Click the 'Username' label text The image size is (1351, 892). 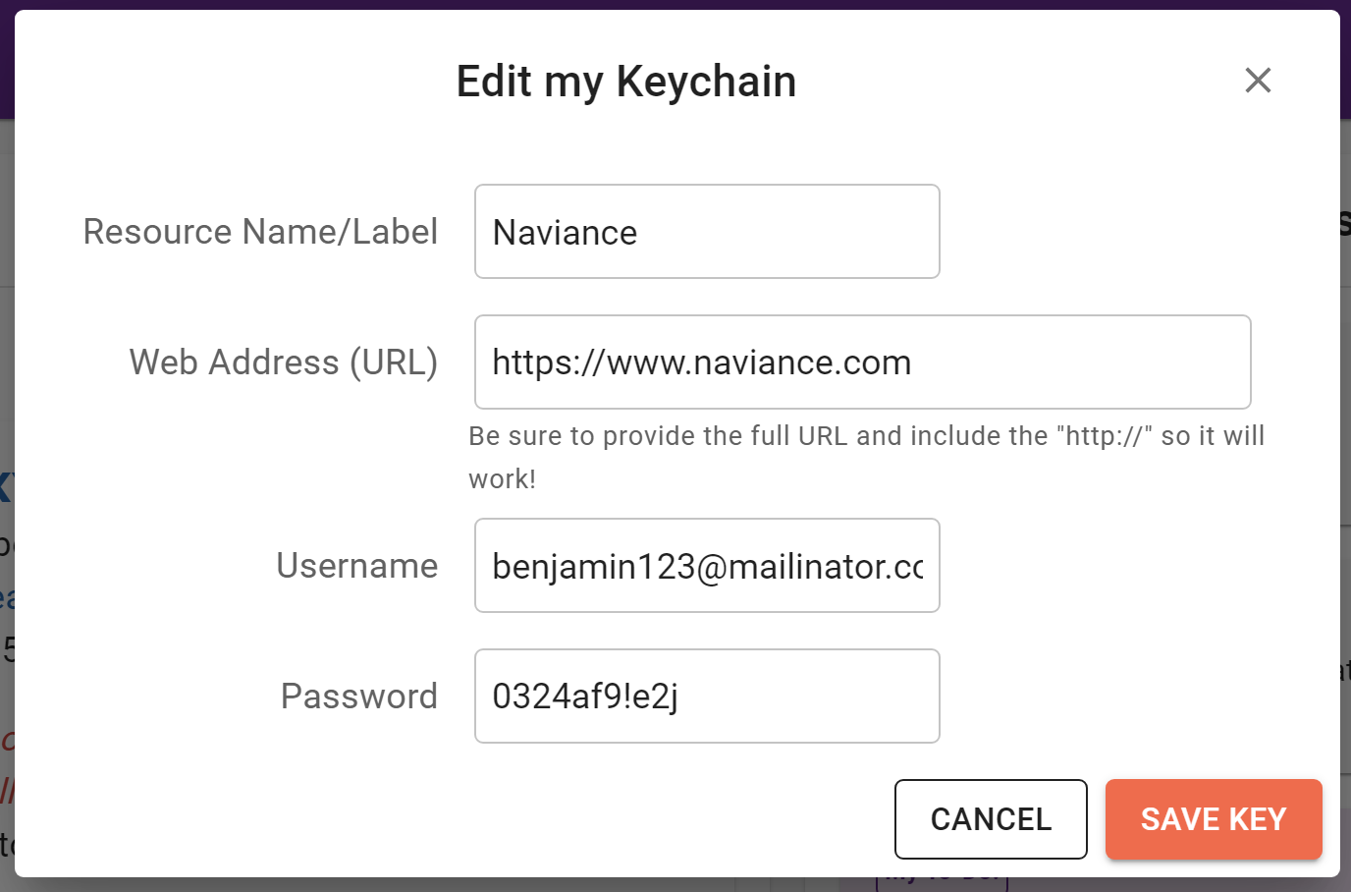(x=356, y=566)
